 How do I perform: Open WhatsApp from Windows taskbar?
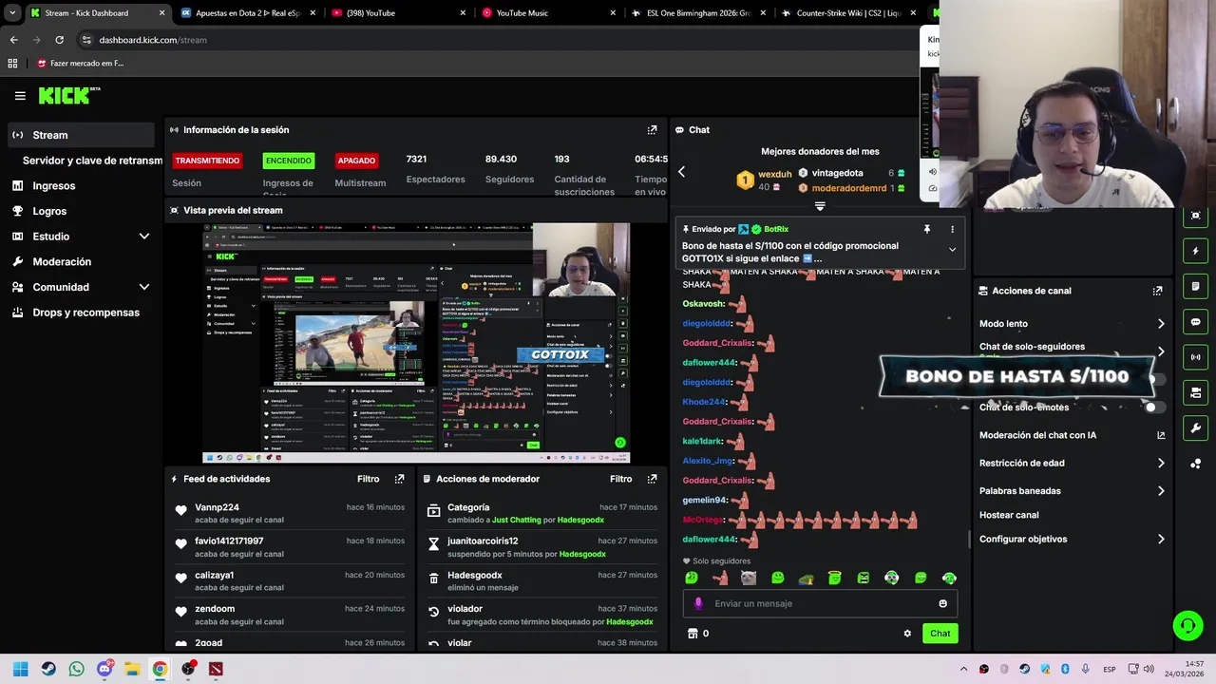(x=76, y=669)
